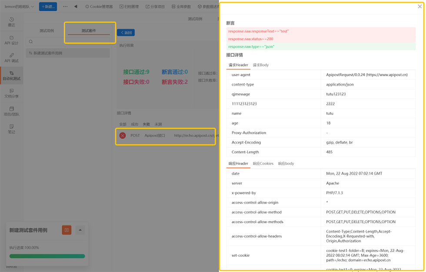Click the application/json value cell
Viewport: 426px width, 272px height.
pyautogui.click(x=368, y=84)
